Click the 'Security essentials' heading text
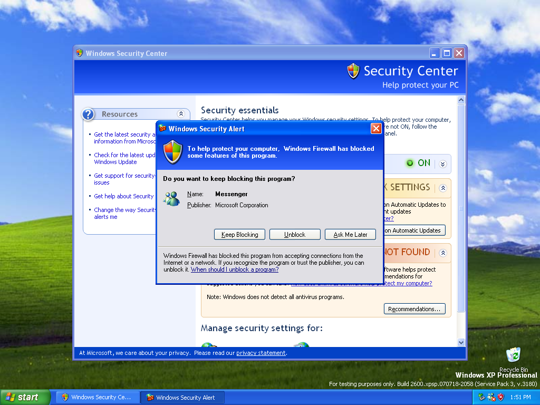The width and height of the screenshot is (540, 405). [240, 110]
